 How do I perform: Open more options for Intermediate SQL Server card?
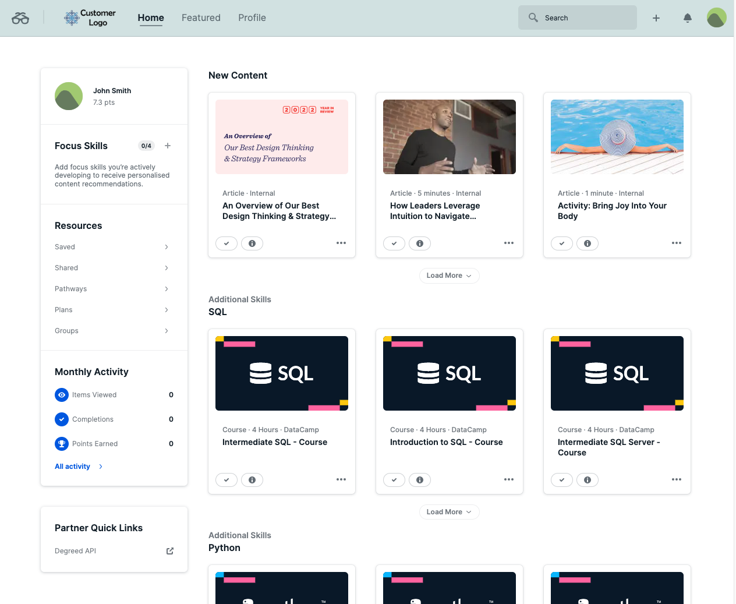[x=677, y=479]
